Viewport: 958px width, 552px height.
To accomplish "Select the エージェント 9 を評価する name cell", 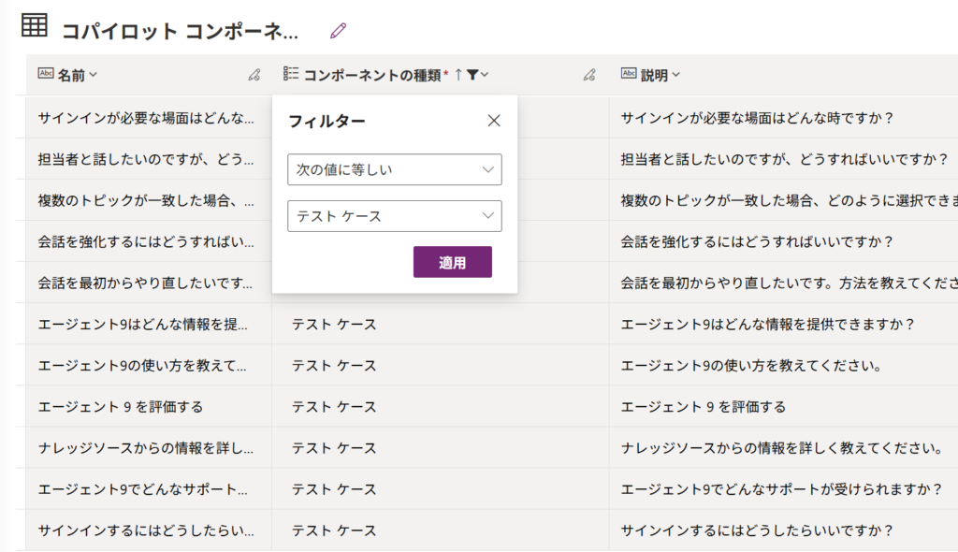I will [x=121, y=407].
